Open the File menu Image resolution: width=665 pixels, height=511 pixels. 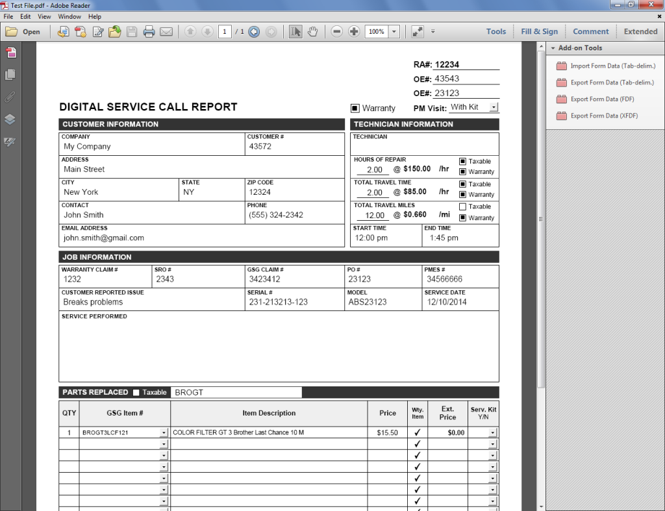pyautogui.click(x=8, y=16)
